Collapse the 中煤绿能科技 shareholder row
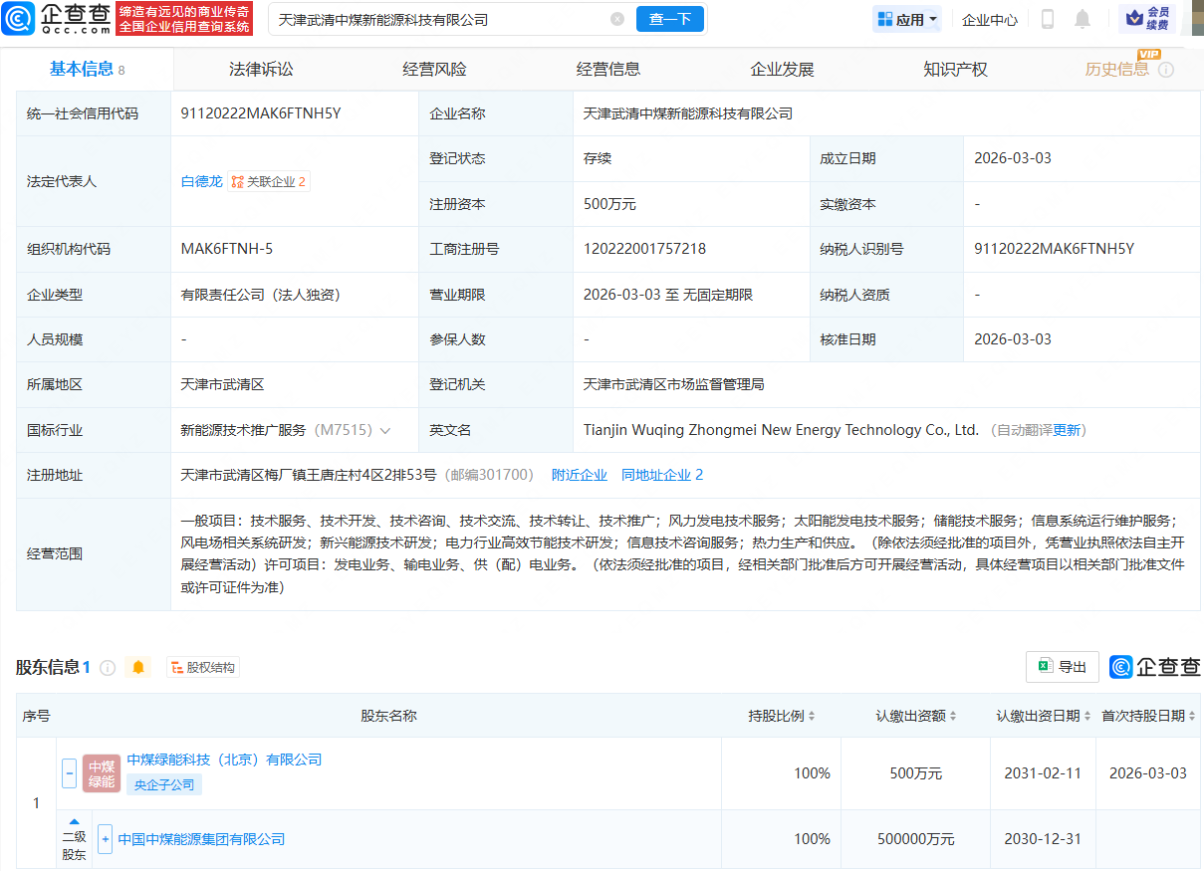The image size is (1204, 871). (70, 772)
